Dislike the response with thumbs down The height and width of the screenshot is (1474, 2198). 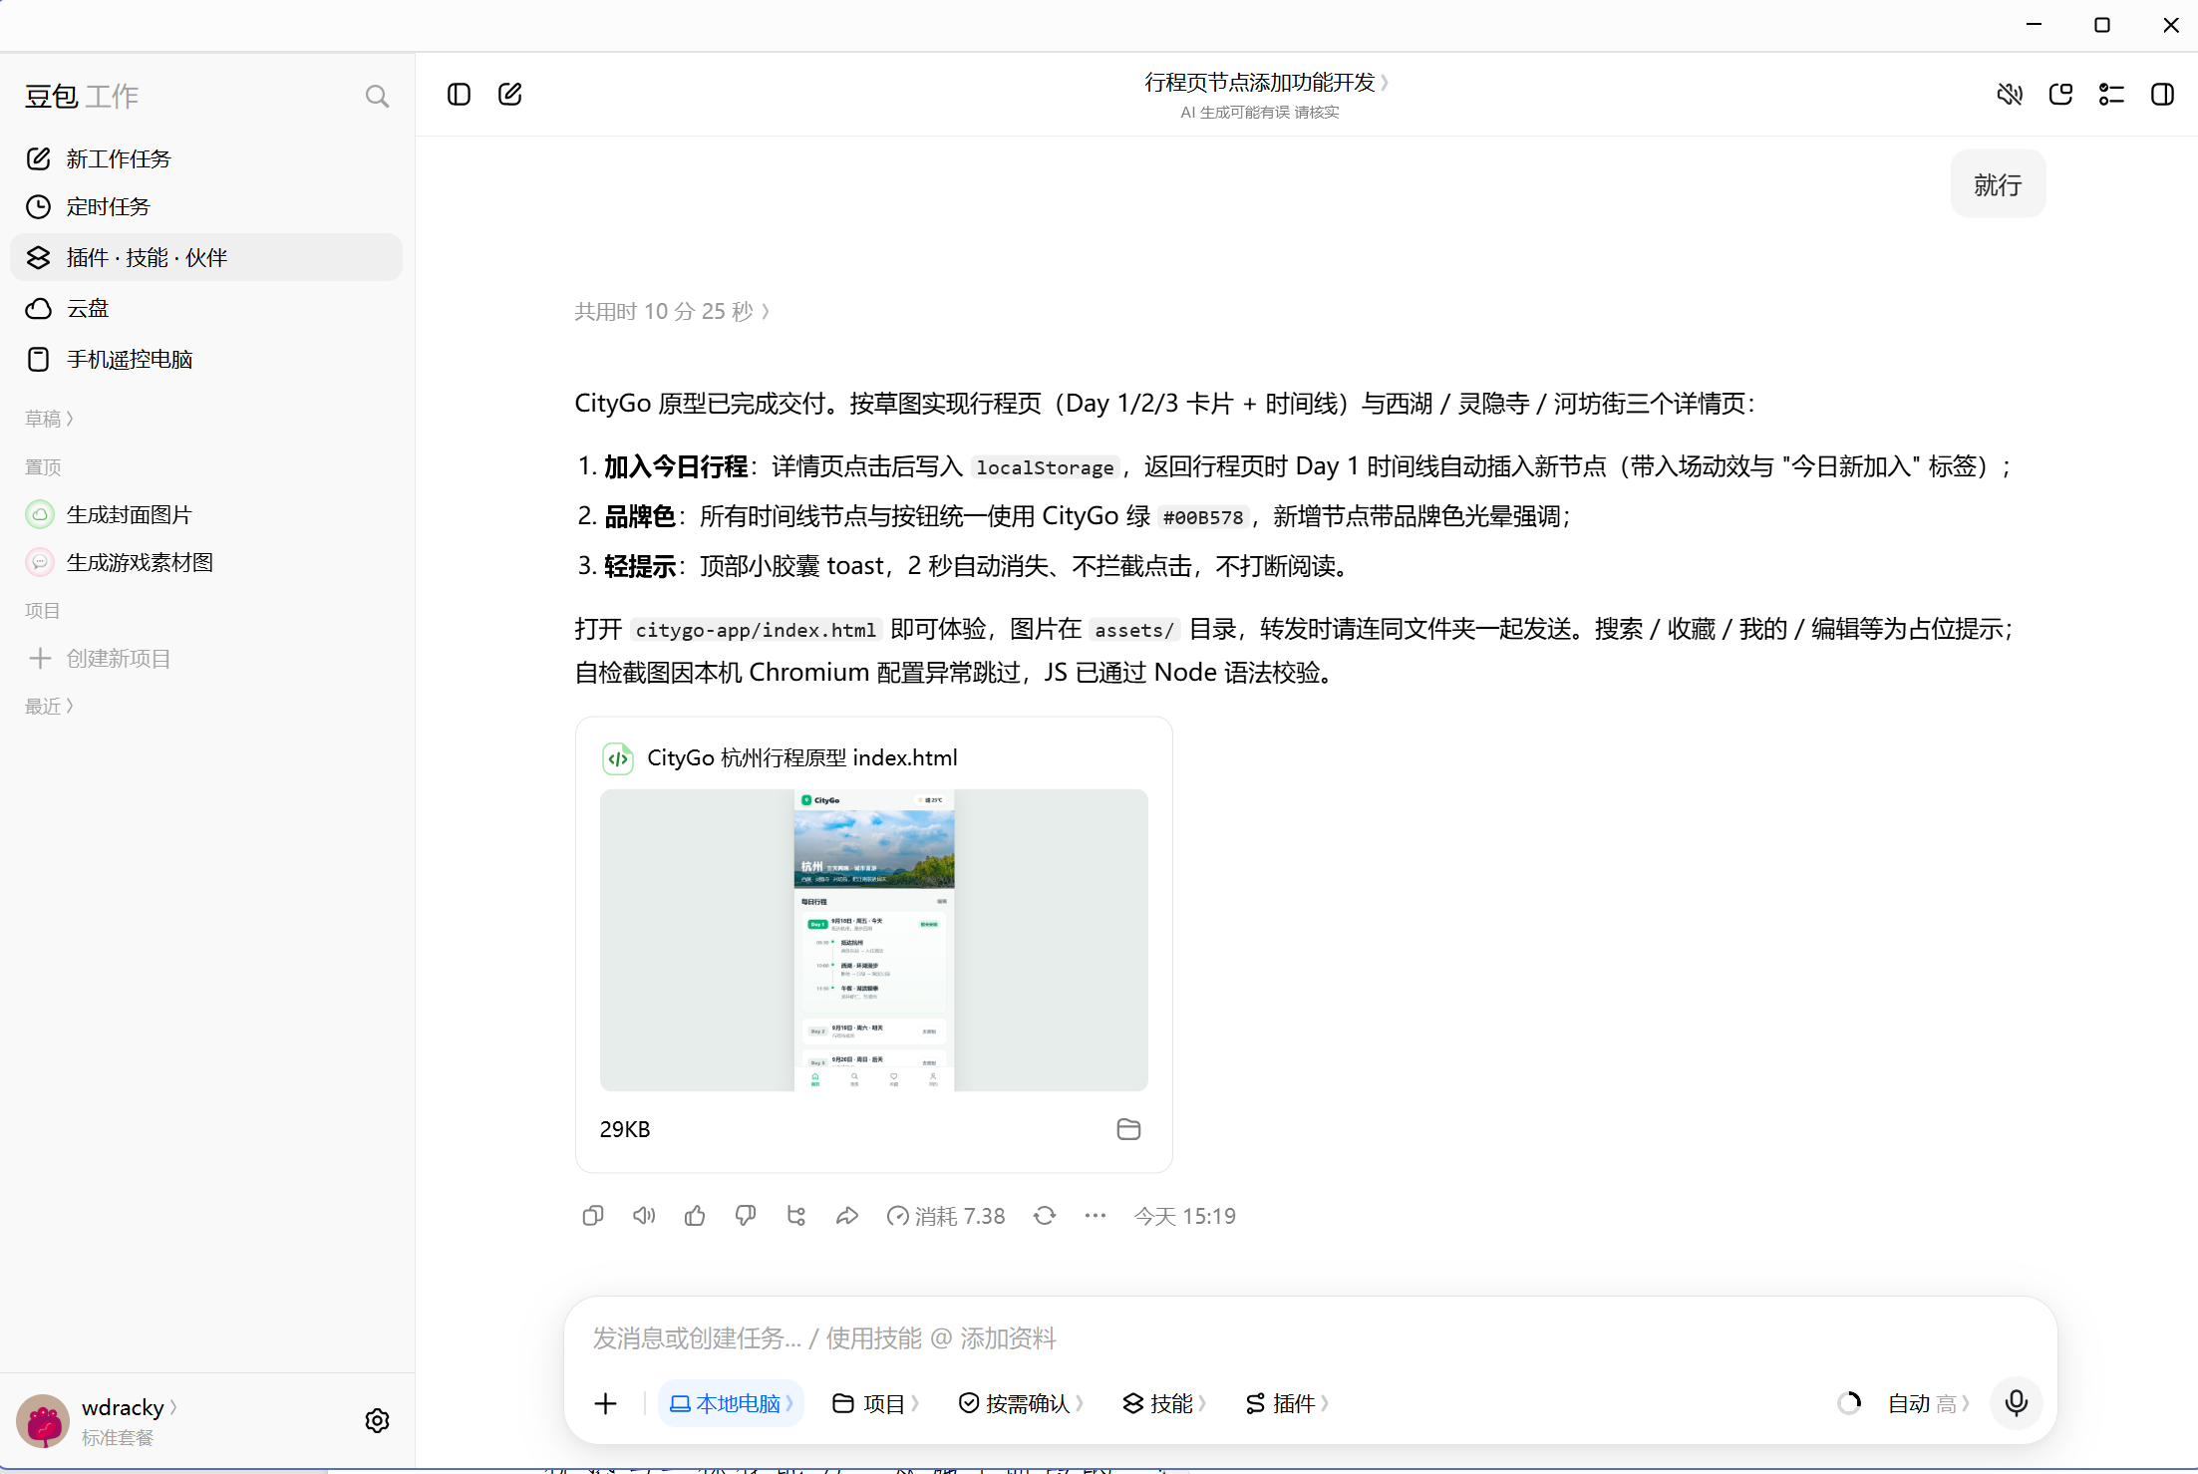pos(746,1215)
